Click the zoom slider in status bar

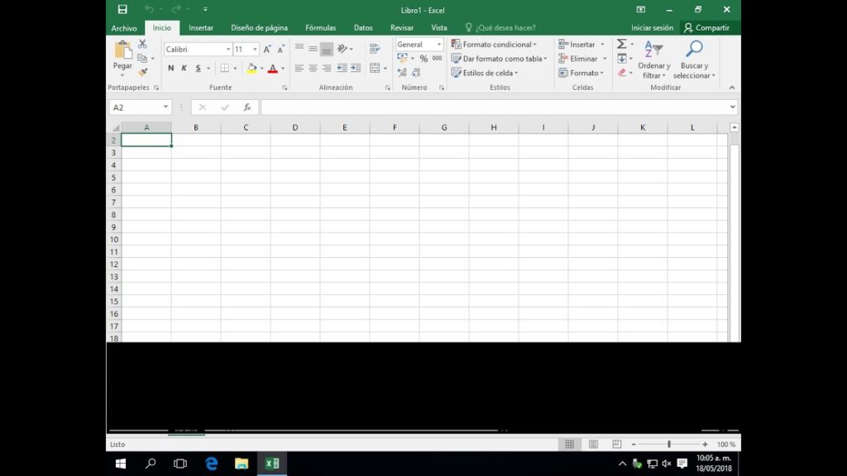click(668, 444)
